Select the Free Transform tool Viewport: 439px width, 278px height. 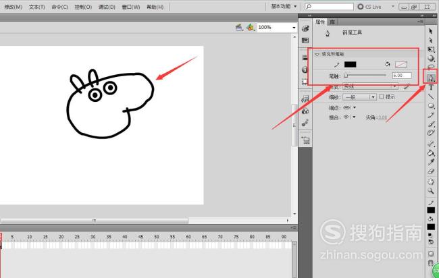click(x=431, y=49)
